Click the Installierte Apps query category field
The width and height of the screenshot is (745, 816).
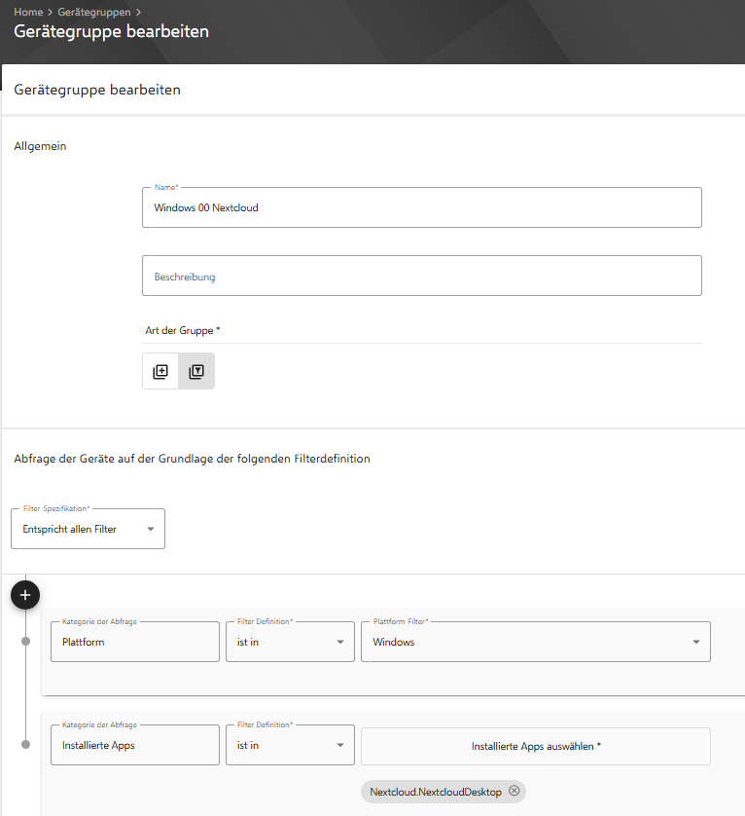pos(134,745)
